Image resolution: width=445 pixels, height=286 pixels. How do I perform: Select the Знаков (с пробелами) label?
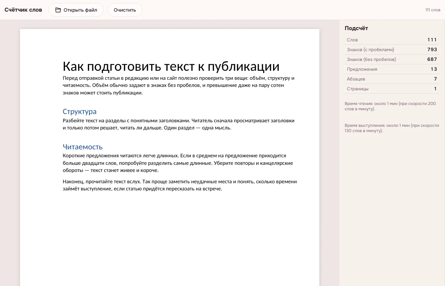(x=370, y=50)
